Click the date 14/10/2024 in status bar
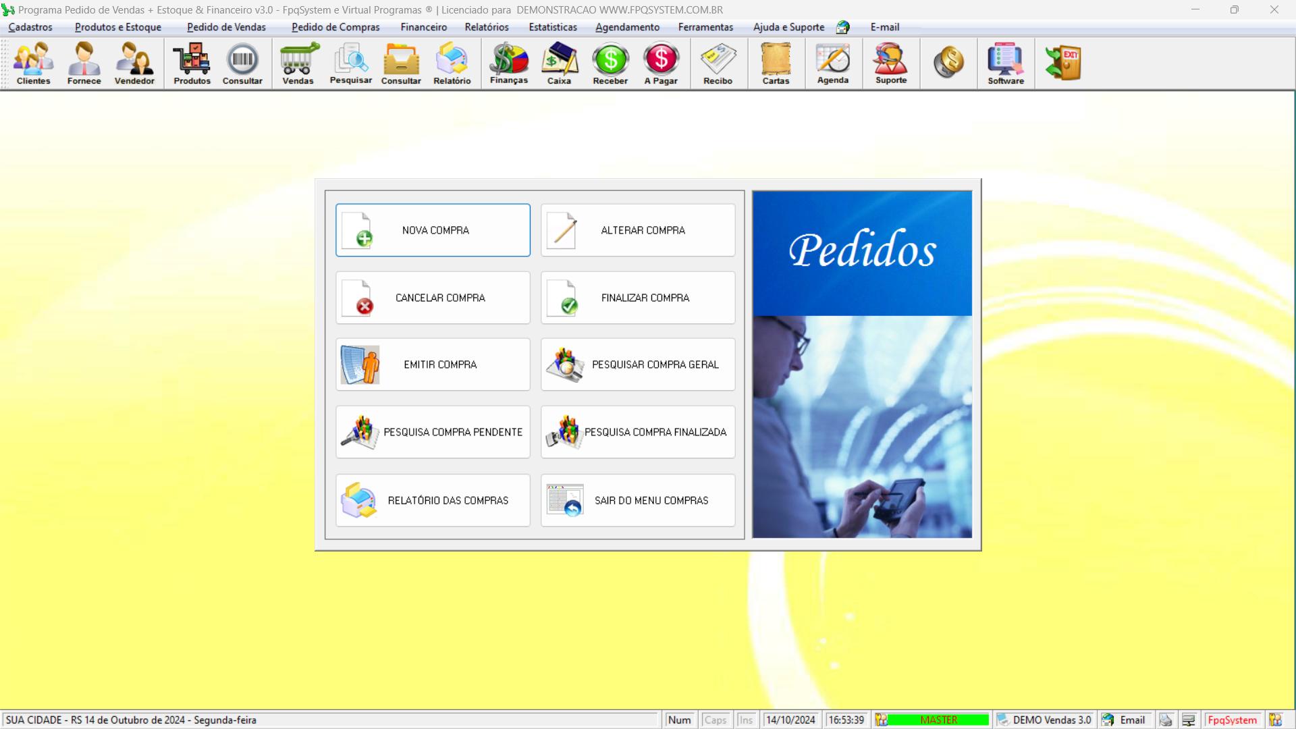 click(791, 720)
